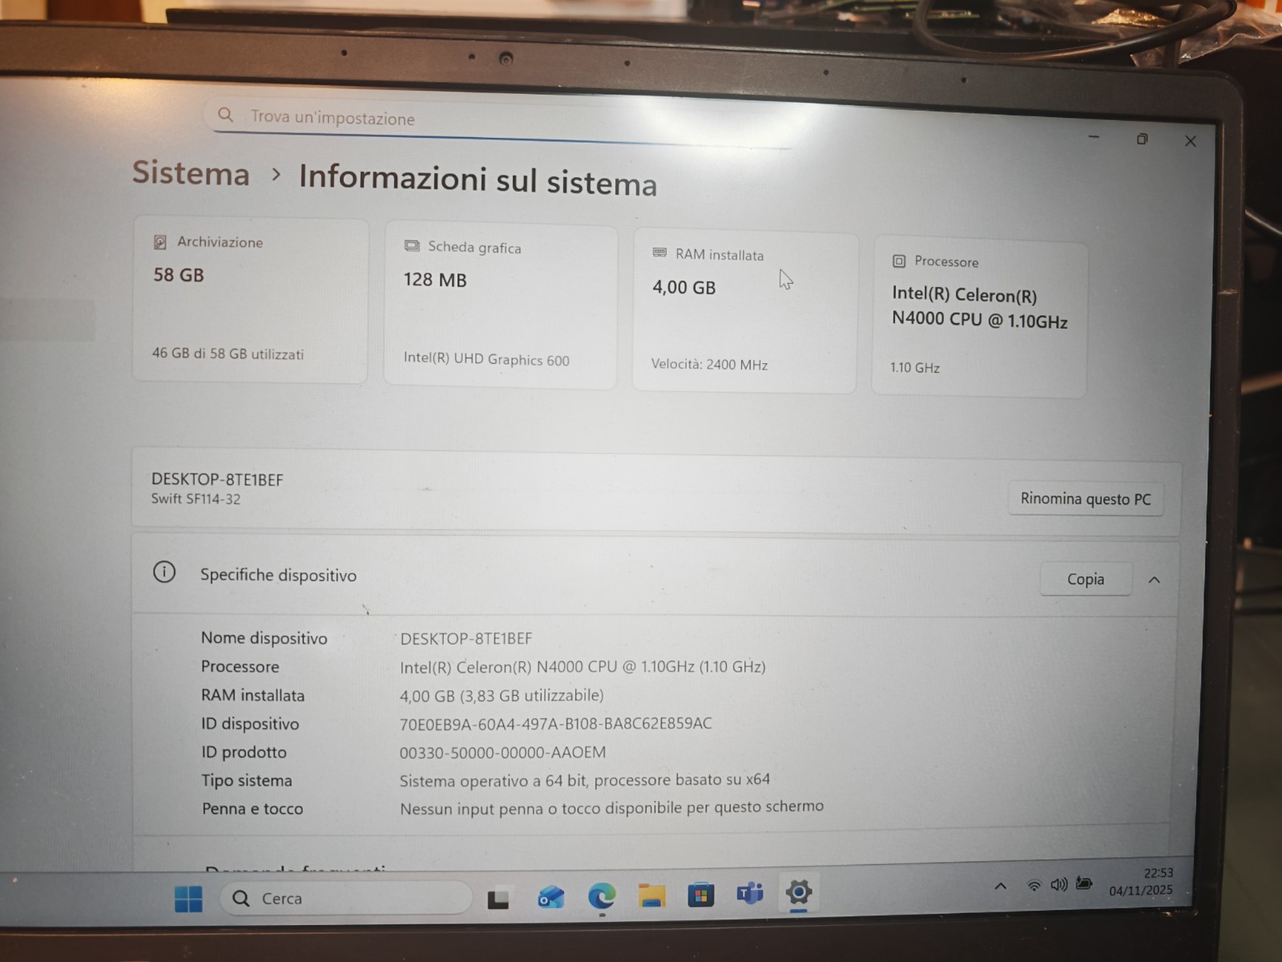Select the ID prodotto value 00330-50000-00000-AAOEM
Viewport: 1282px width, 962px height.
point(502,752)
